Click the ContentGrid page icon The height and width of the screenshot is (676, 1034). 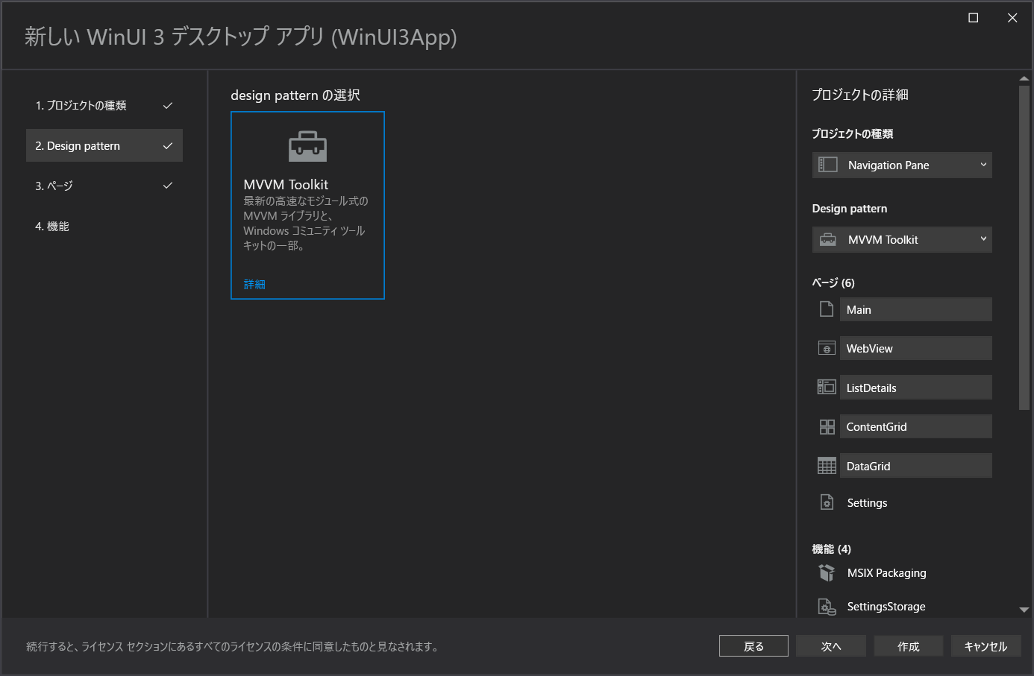(x=827, y=426)
